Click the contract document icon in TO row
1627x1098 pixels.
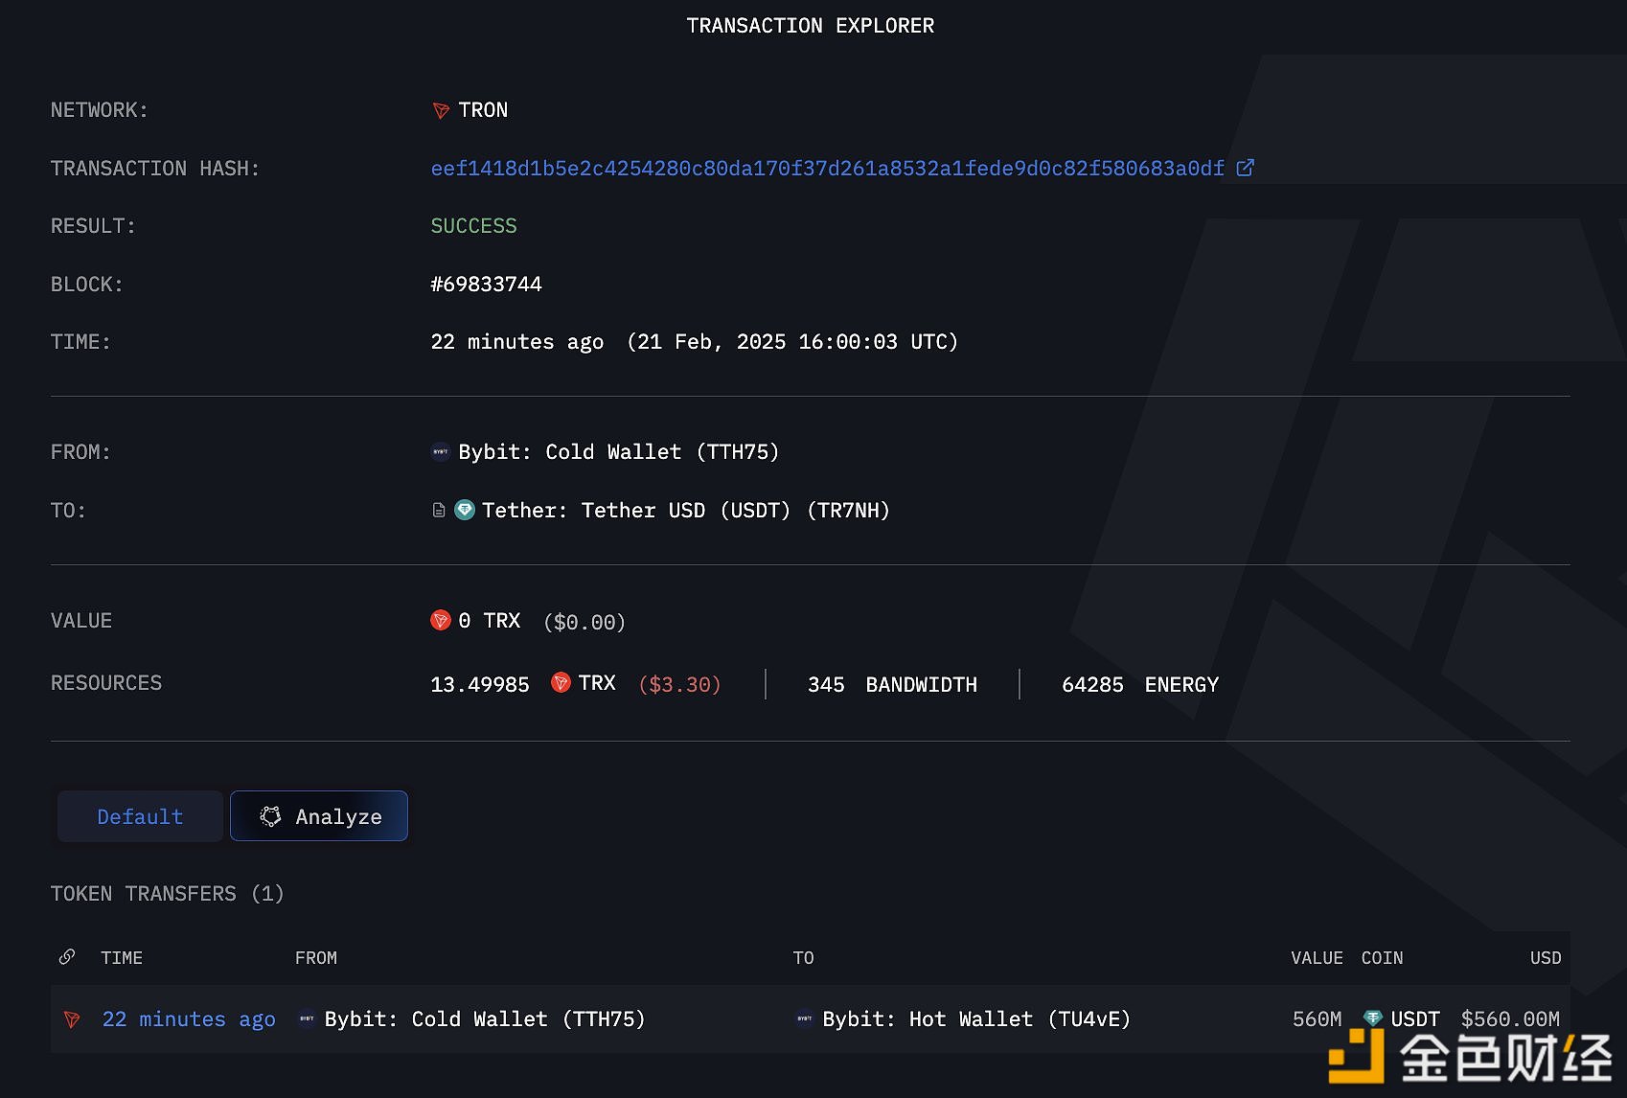pyautogui.click(x=439, y=510)
